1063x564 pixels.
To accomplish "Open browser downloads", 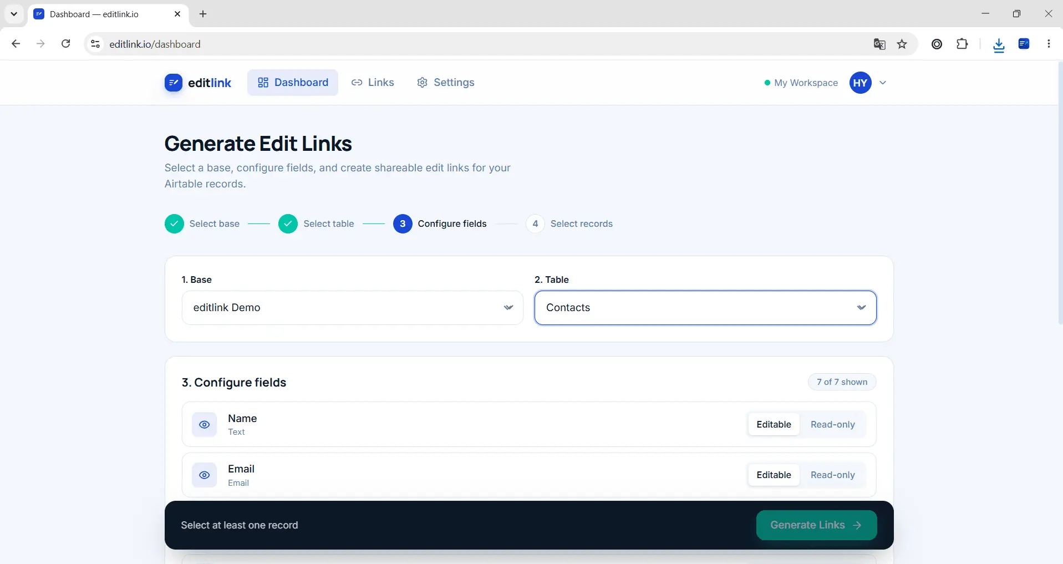I will tap(999, 44).
